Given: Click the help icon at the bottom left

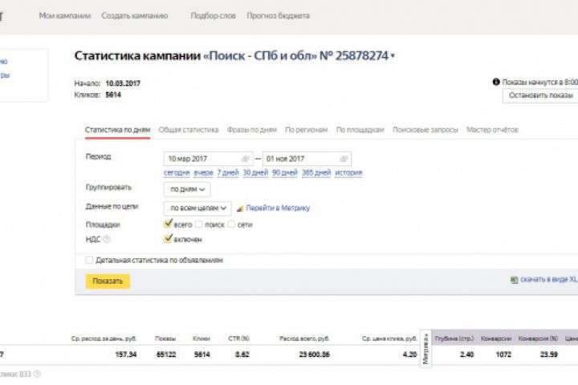Looking at the screenshot, I should (x=37, y=374).
